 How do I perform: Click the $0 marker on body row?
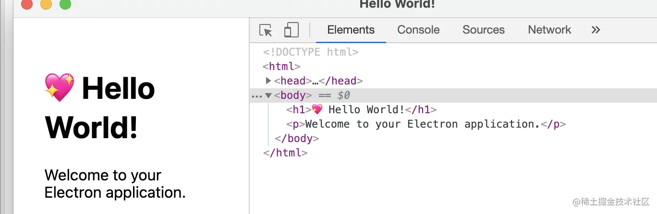click(x=343, y=95)
